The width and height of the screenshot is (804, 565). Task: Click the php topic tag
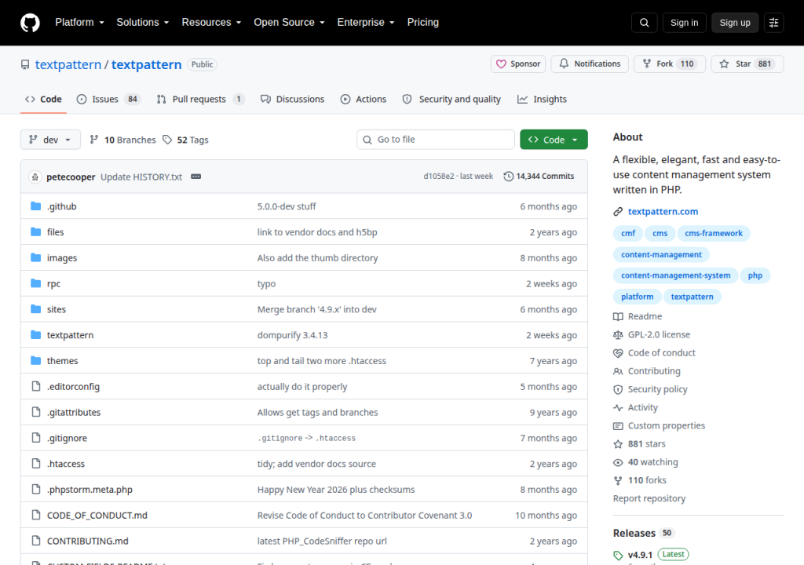(x=755, y=275)
